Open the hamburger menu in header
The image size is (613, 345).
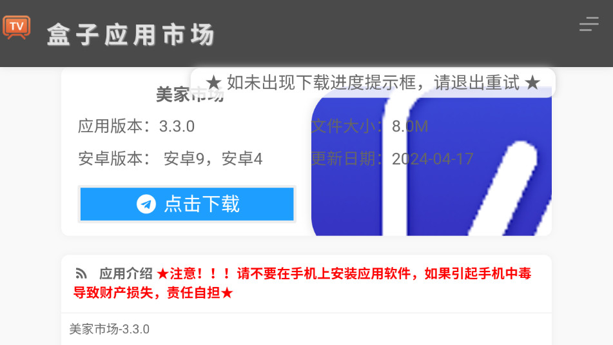pos(589,24)
